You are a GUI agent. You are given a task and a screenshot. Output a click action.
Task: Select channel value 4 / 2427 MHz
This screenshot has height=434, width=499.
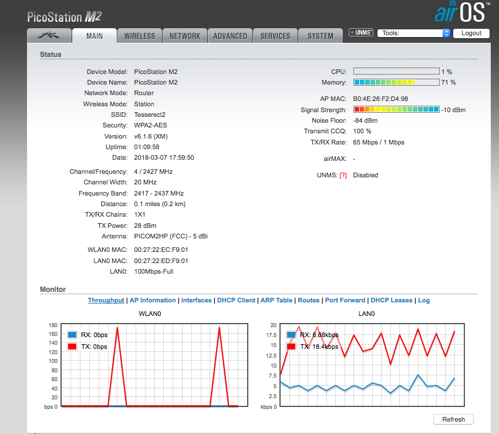[153, 171]
